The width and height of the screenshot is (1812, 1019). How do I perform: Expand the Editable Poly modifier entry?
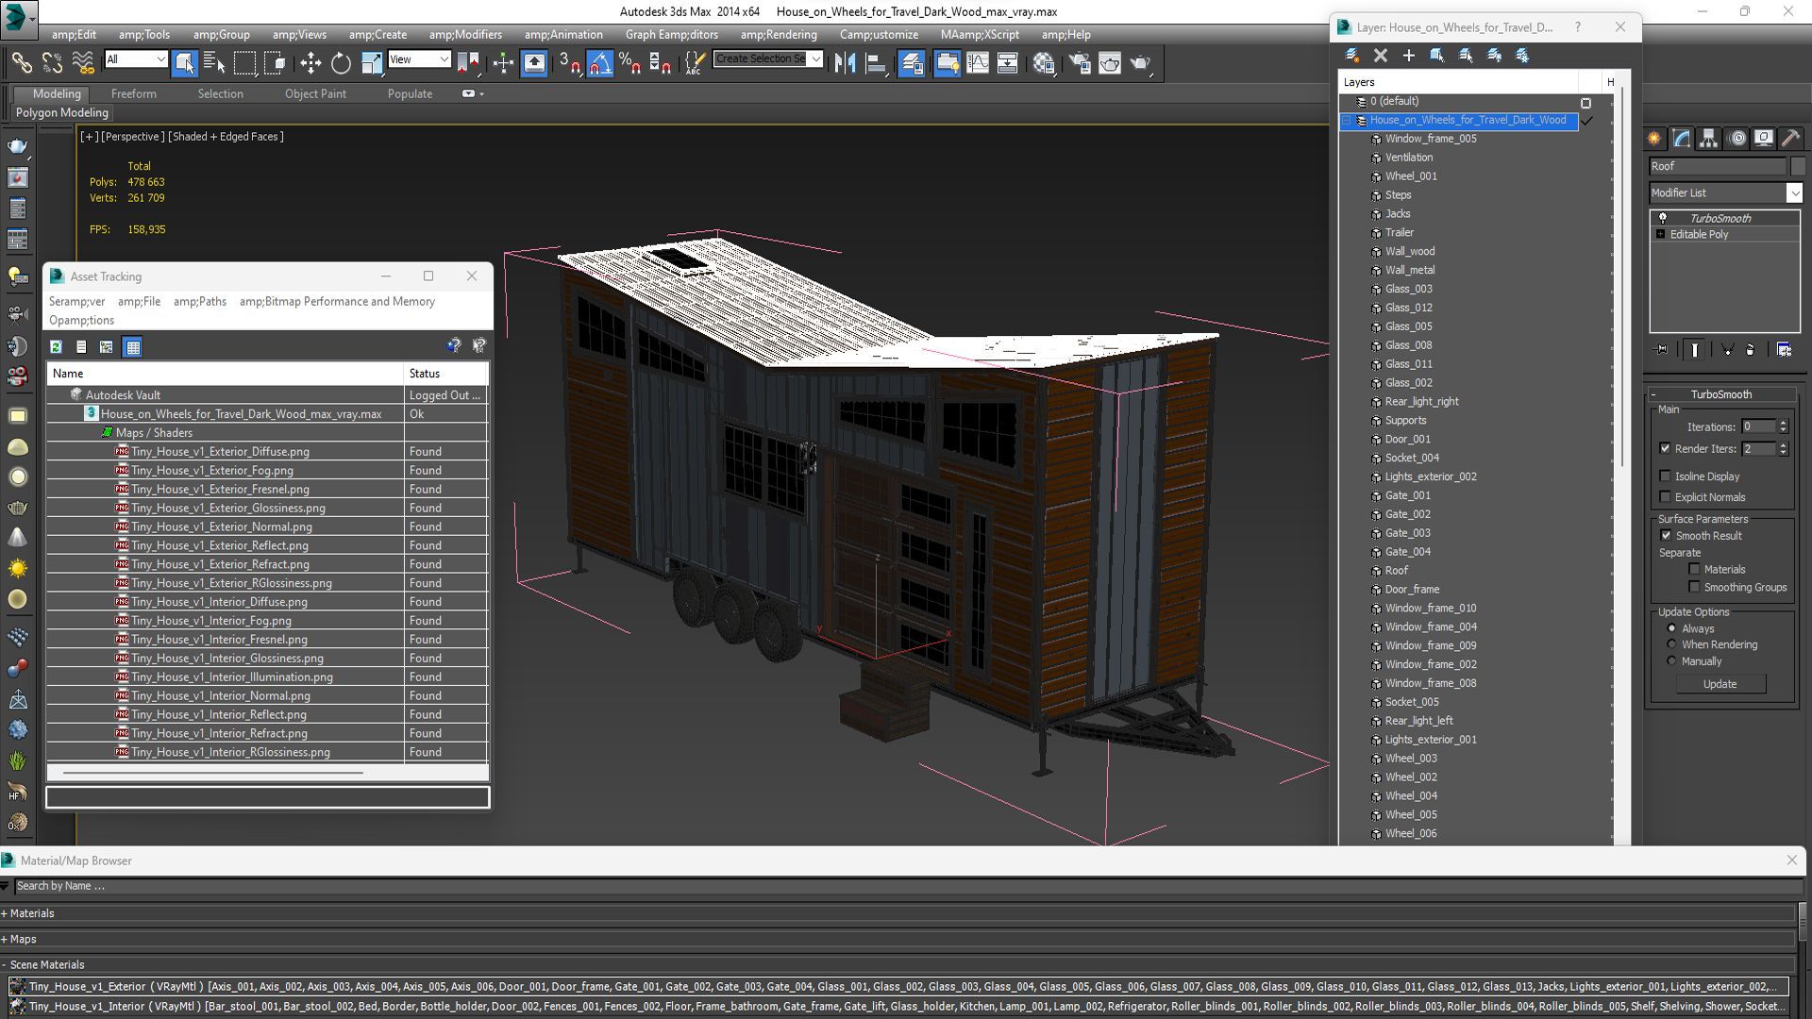click(x=1660, y=234)
